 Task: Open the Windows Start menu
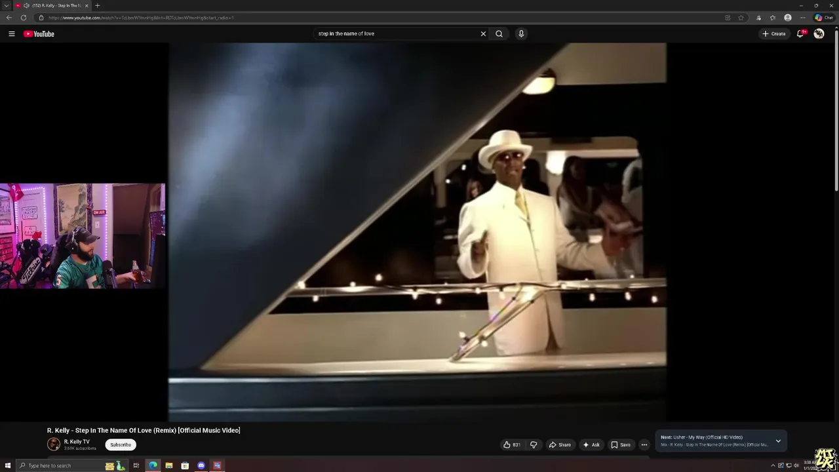(8, 465)
